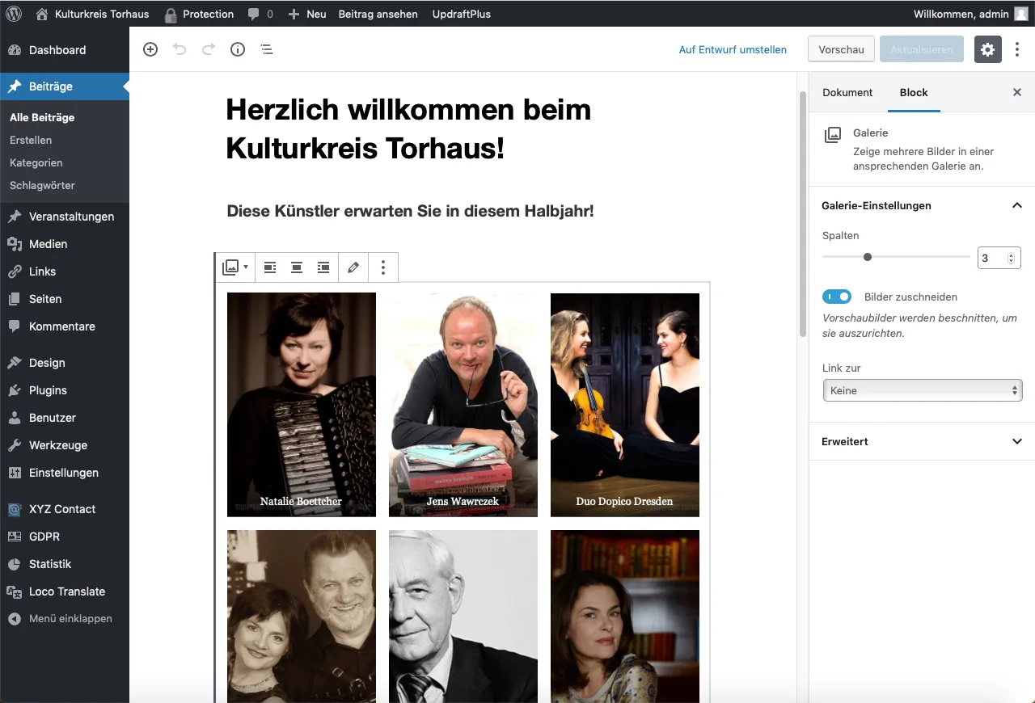This screenshot has width=1035, height=703.
Task: Open the gallery block more options
Action: 383,267
